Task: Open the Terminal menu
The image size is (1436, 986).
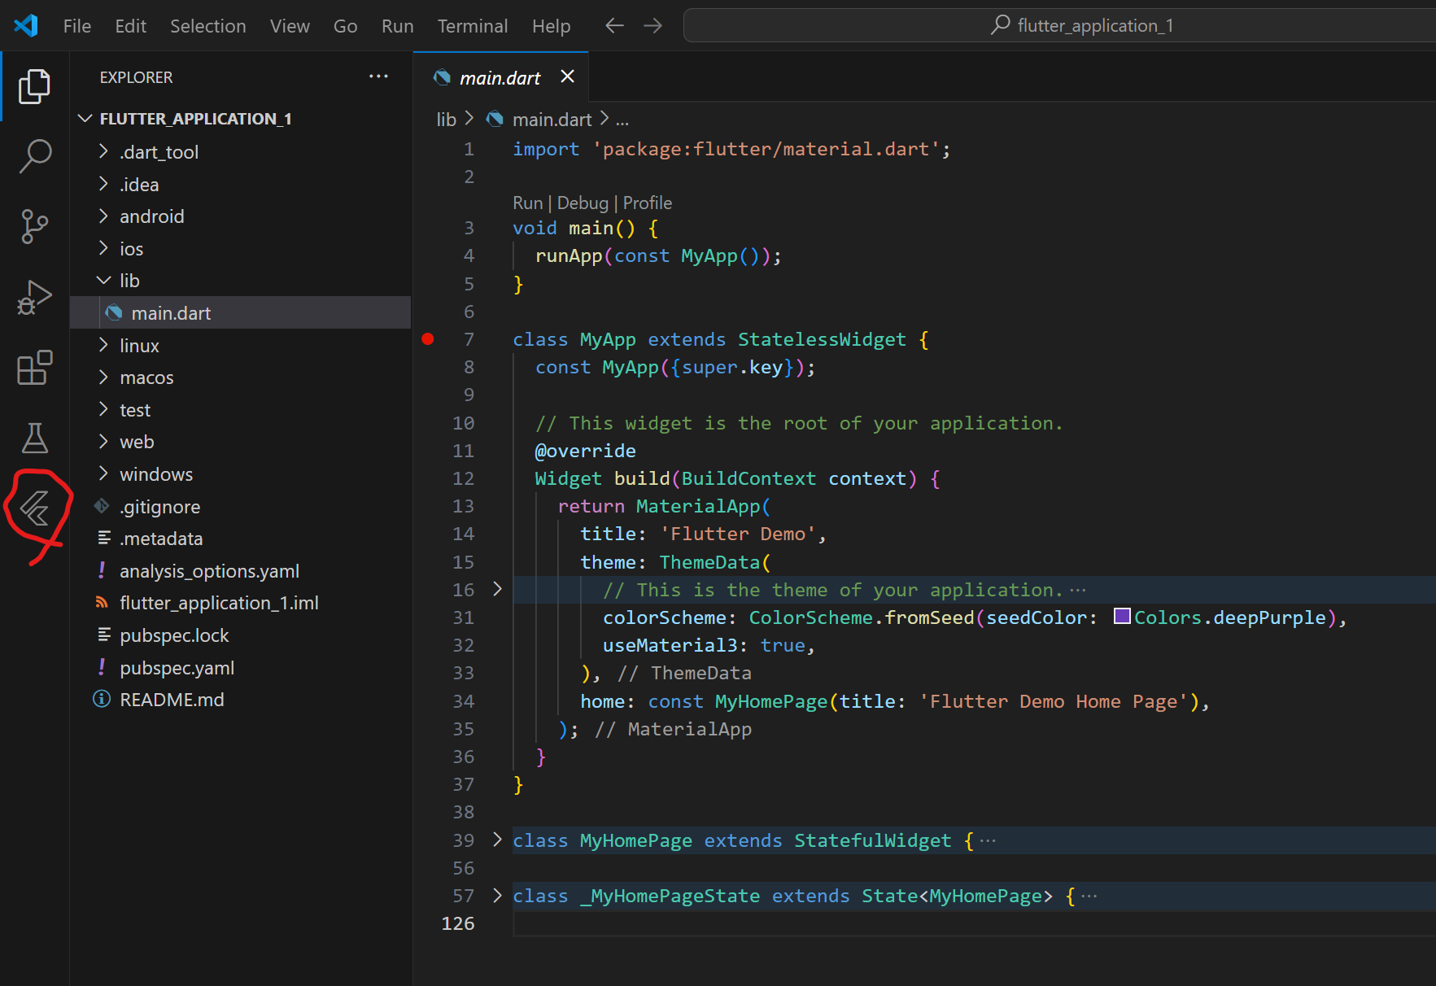Action: (x=473, y=26)
